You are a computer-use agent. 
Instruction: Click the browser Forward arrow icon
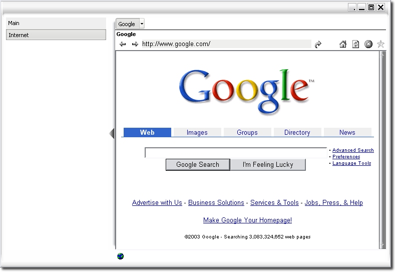click(135, 44)
